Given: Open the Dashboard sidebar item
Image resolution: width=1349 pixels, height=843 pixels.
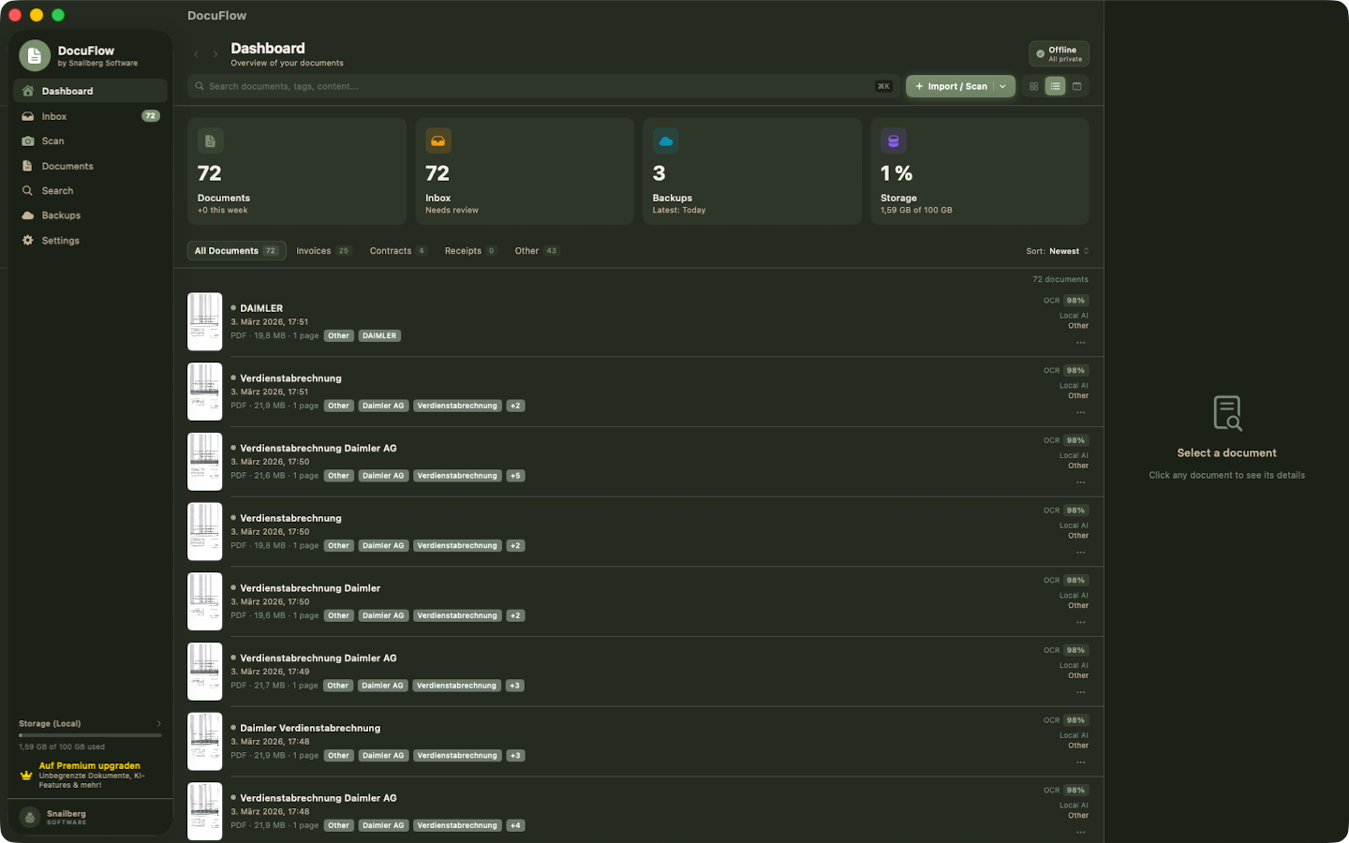Looking at the screenshot, I should point(90,91).
